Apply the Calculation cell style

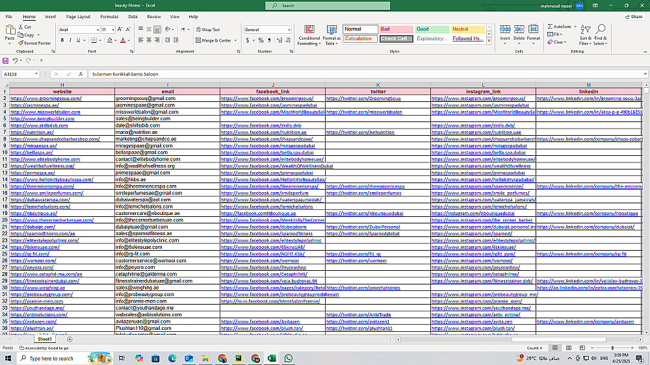(x=360, y=38)
